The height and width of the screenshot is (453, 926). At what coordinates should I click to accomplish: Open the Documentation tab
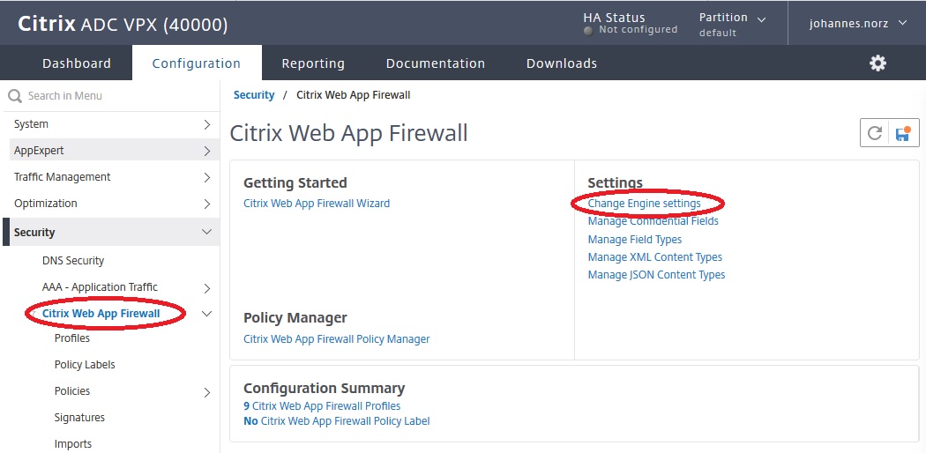(436, 63)
